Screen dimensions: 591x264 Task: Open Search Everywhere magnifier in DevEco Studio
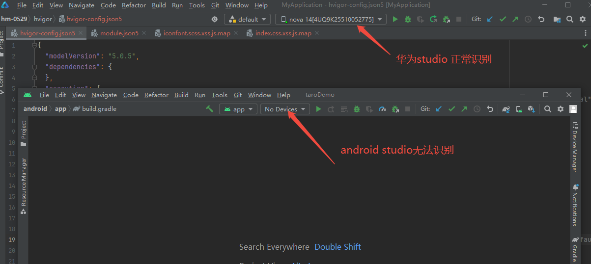pyautogui.click(x=570, y=19)
